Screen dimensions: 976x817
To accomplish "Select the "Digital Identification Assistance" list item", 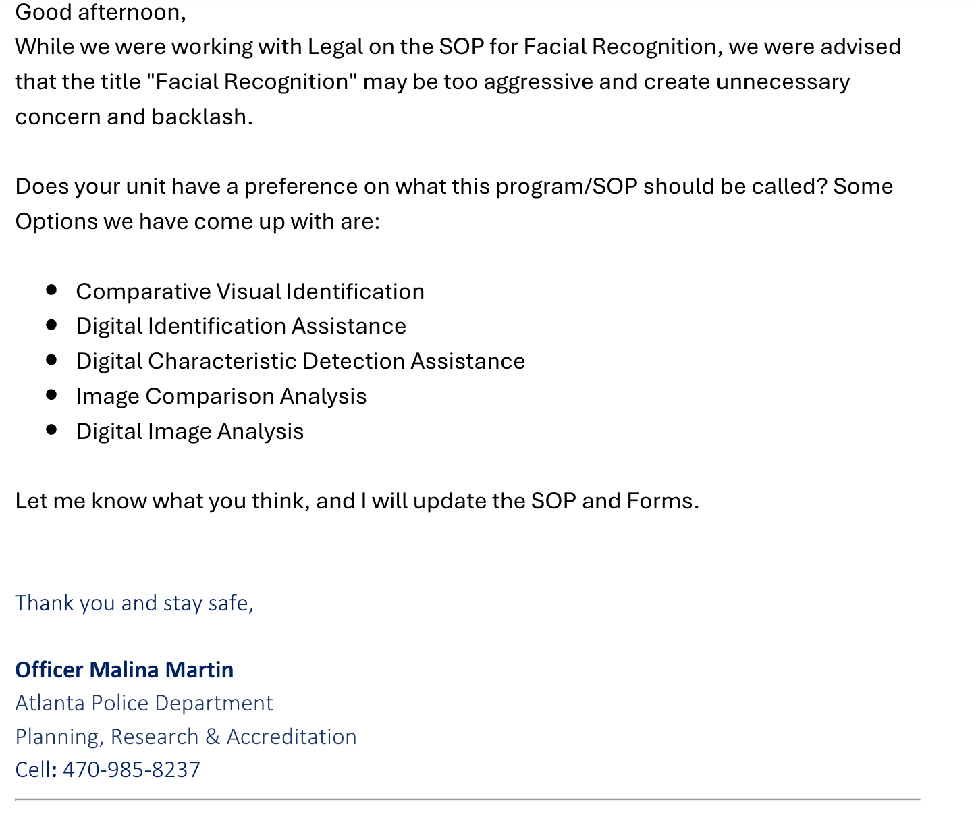I will click(241, 326).
